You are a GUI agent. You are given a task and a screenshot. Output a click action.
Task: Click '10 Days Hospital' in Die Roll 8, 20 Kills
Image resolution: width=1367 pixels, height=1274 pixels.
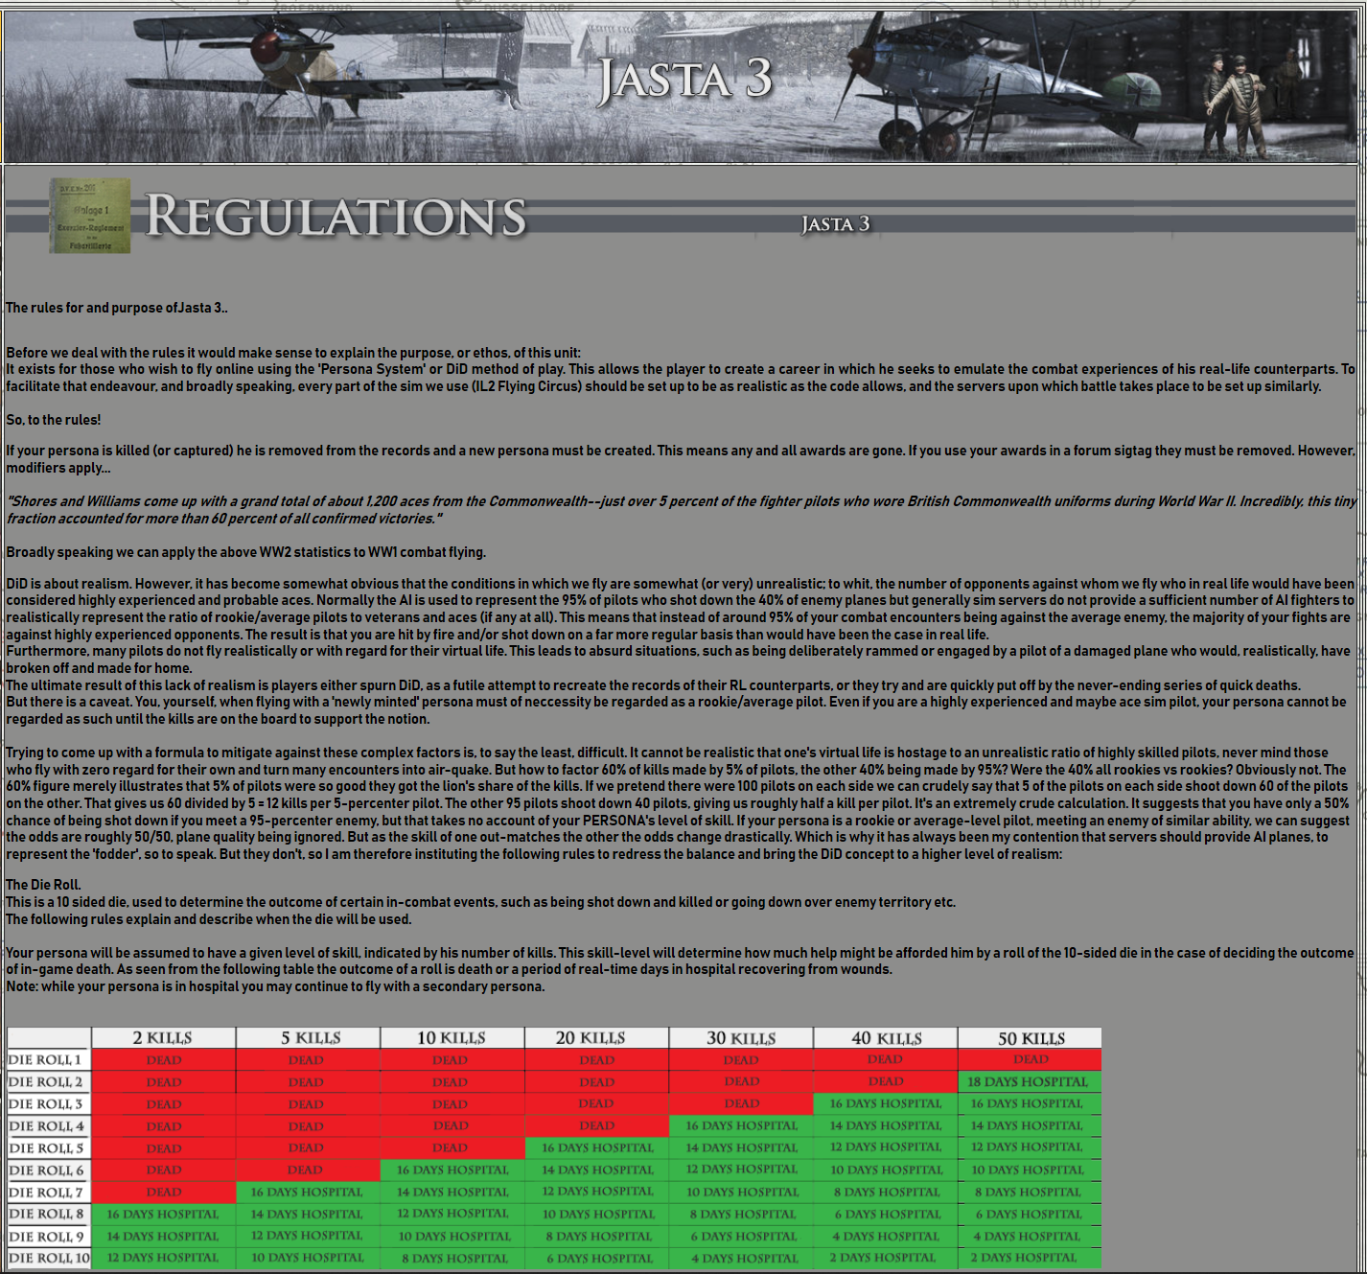click(597, 1214)
